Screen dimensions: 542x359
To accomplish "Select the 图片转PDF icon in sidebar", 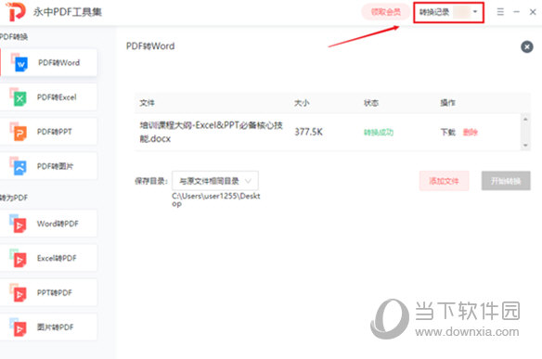I will 18,327.
